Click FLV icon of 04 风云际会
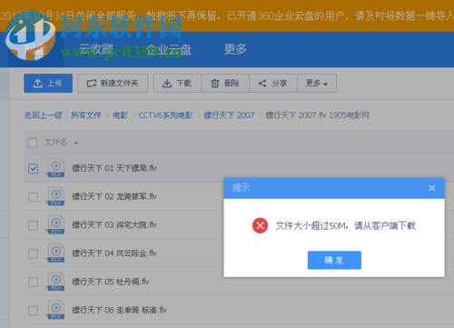This screenshot has width=454, height=328. point(55,253)
